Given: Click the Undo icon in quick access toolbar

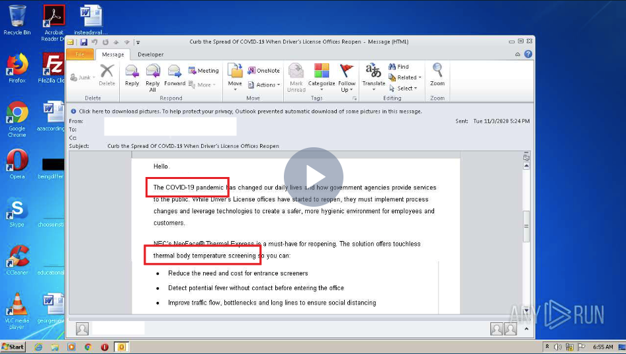Looking at the screenshot, I should 95,42.
